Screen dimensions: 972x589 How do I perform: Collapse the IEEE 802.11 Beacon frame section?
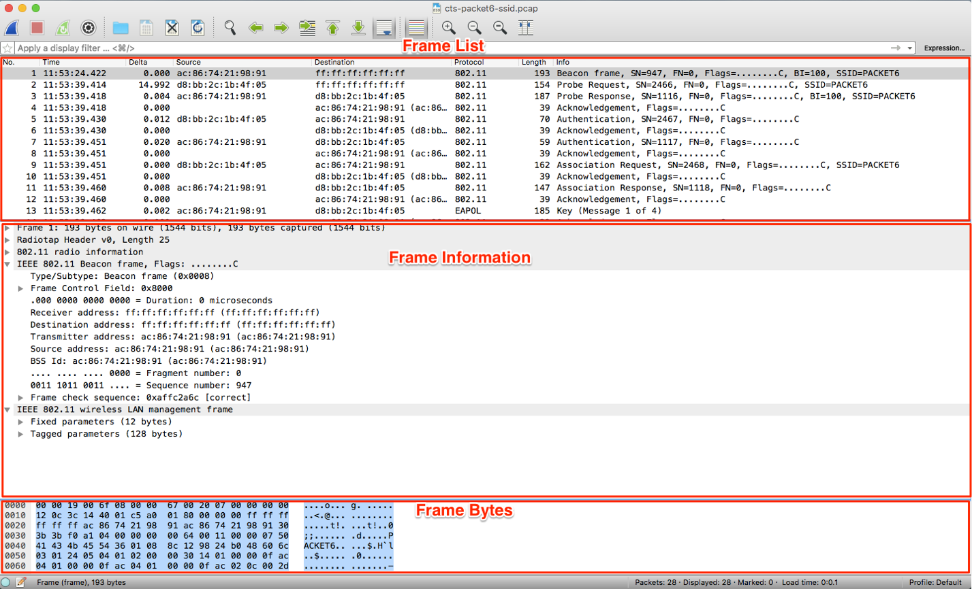coord(7,264)
